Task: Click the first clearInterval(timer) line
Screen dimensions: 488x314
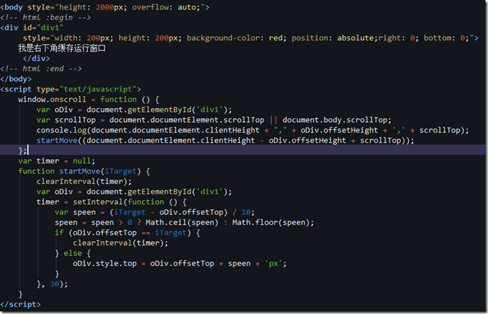Action: (84, 182)
